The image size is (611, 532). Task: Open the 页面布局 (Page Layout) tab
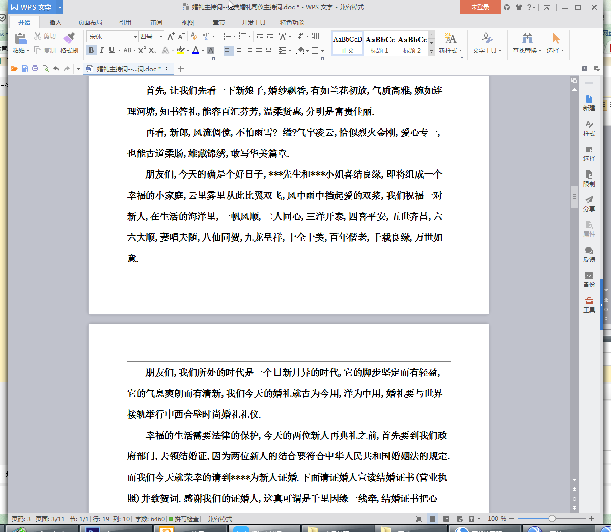click(x=90, y=22)
